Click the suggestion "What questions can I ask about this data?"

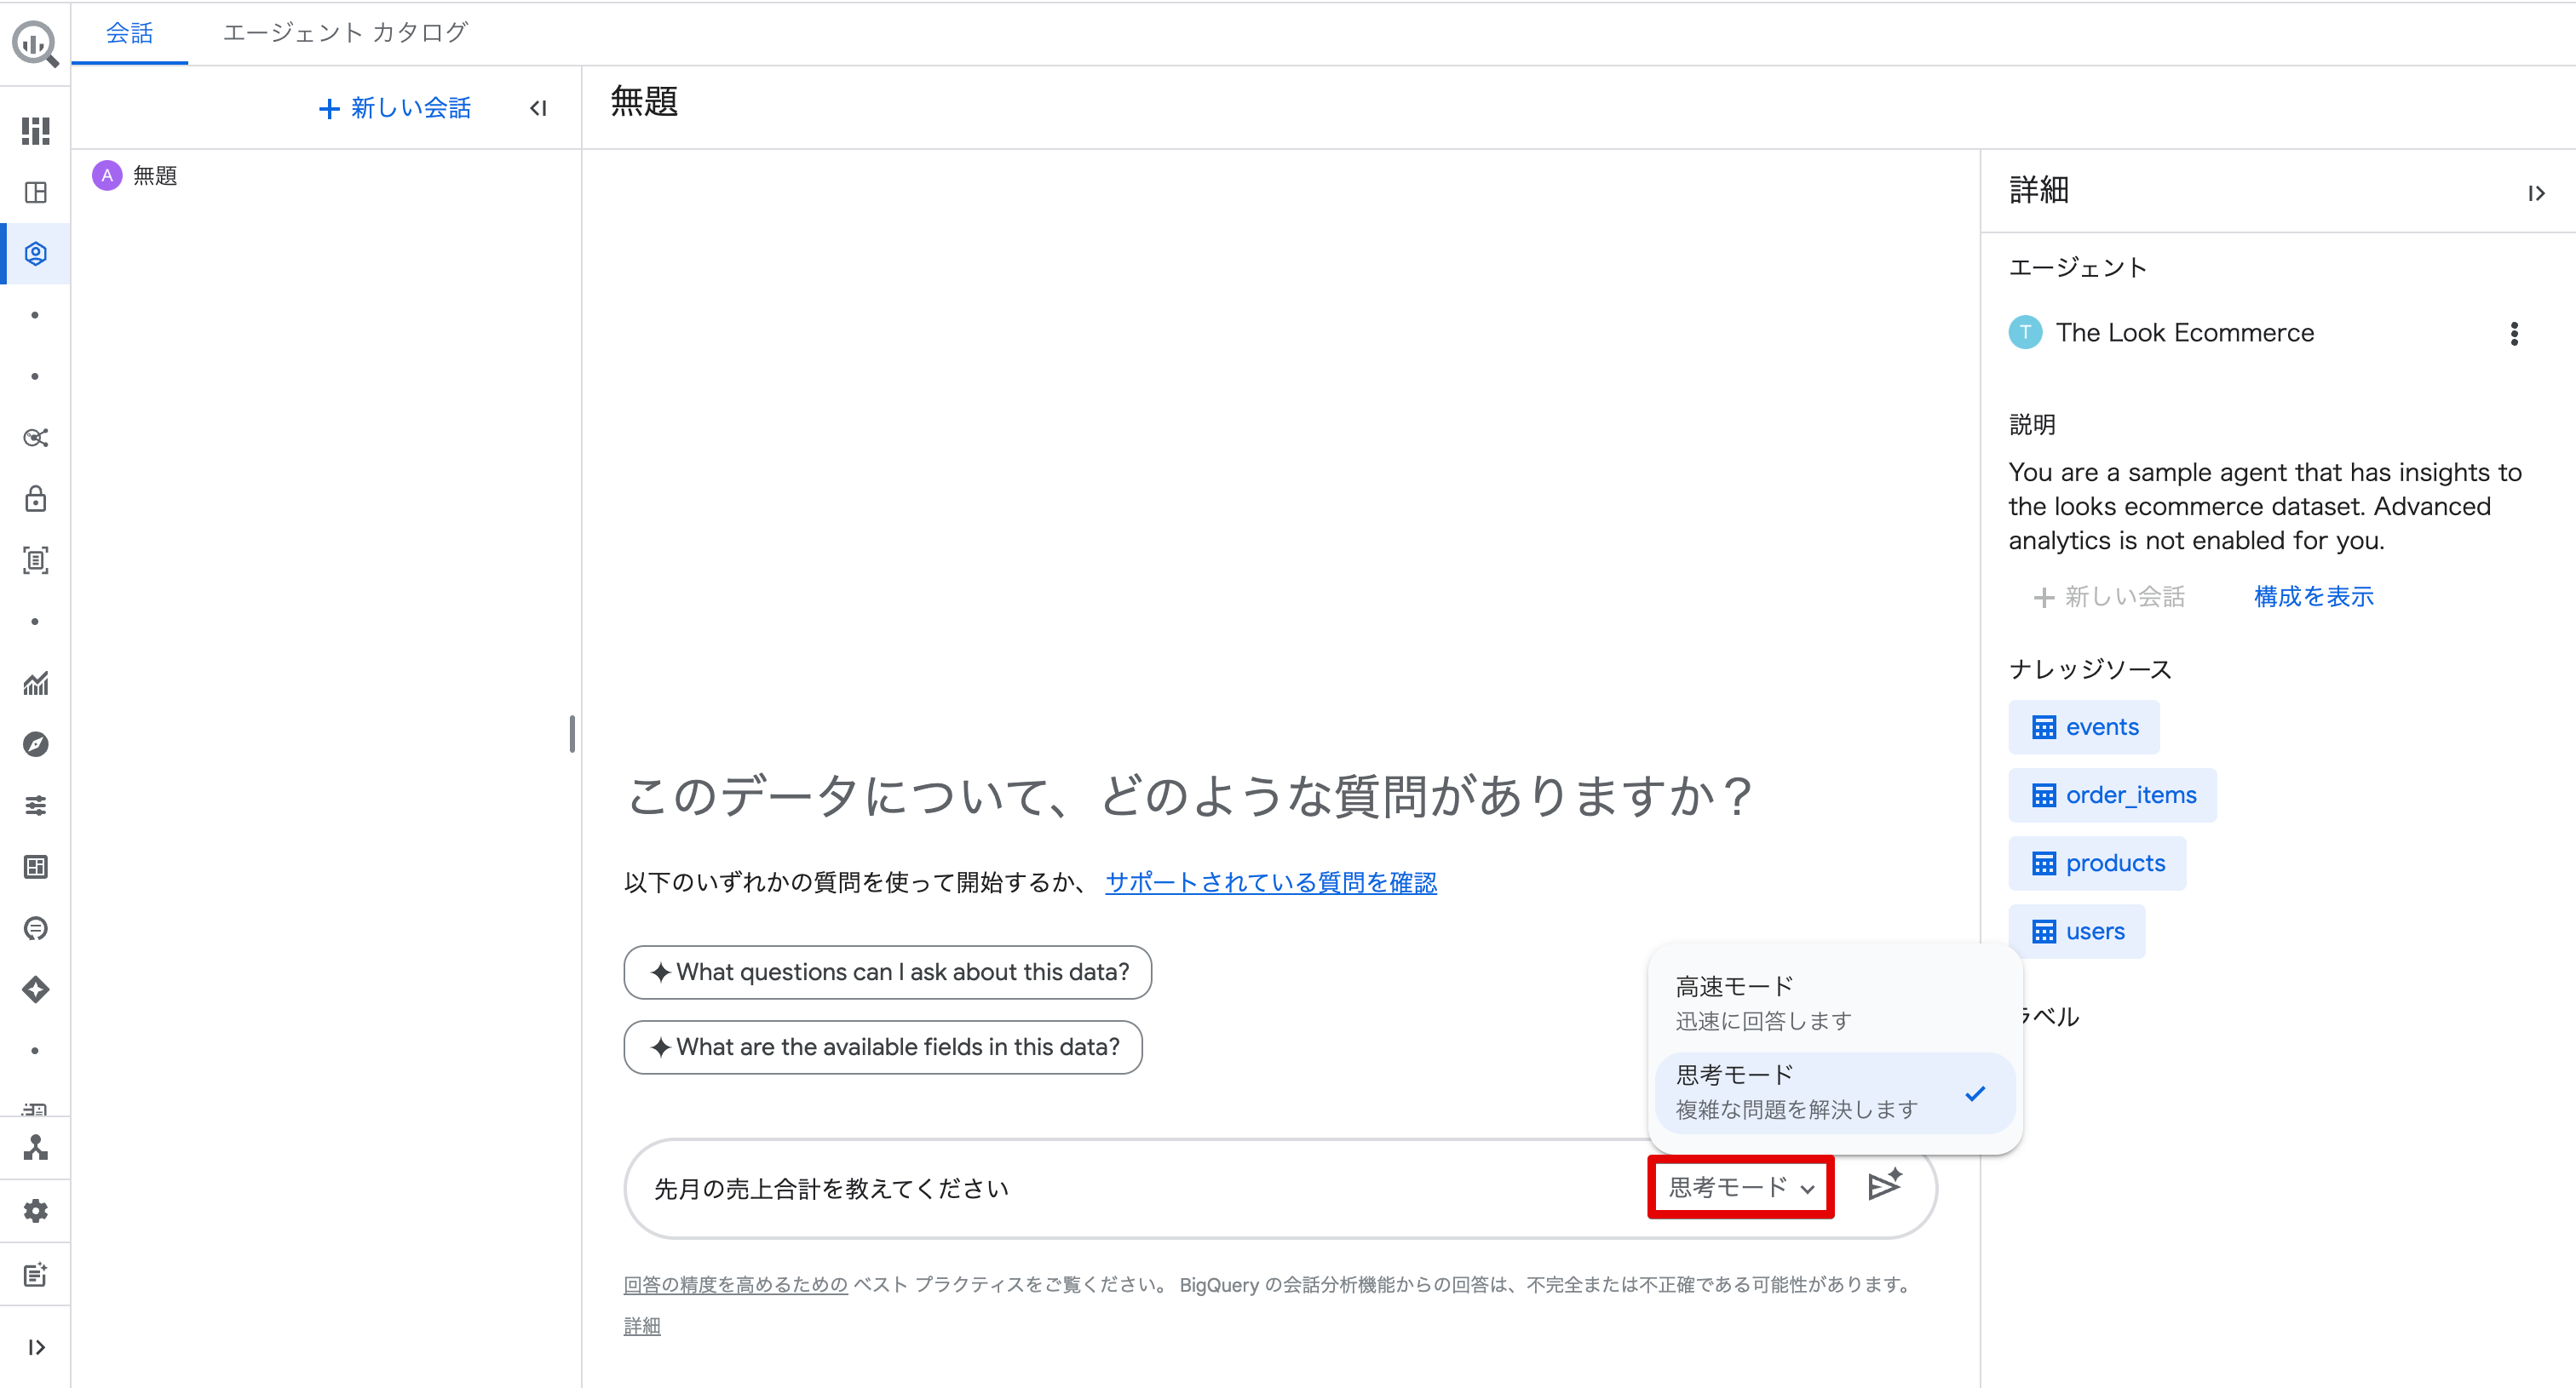pyautogui.click(x=886, y=972)
